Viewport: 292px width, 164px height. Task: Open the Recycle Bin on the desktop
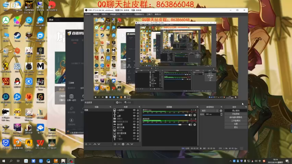pos(6,52)
